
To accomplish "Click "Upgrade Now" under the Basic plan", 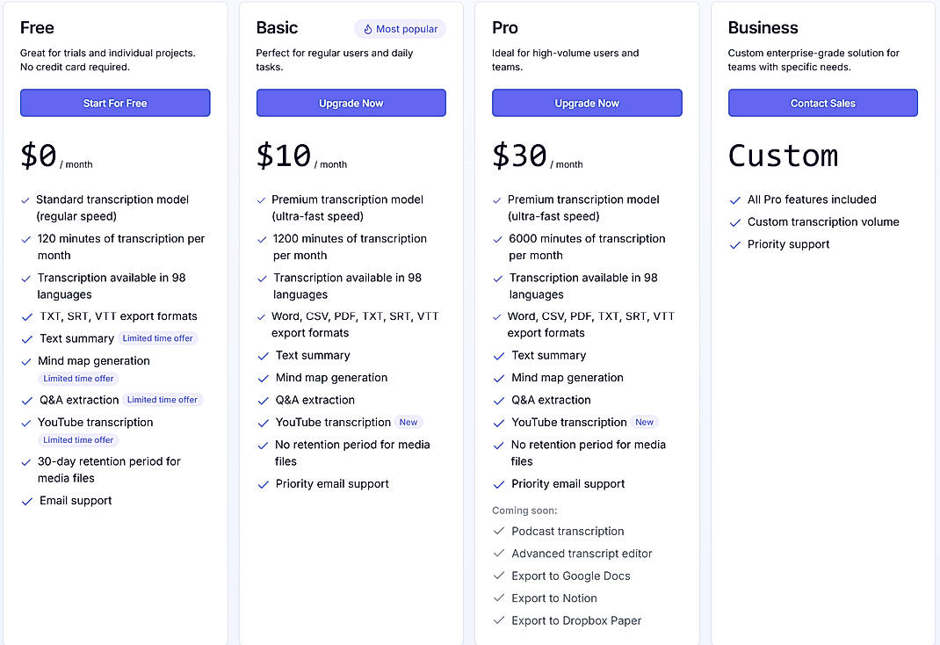I will [x=351, y=102].
